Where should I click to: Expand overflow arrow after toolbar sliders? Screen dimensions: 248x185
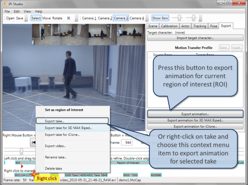(200, 18)
